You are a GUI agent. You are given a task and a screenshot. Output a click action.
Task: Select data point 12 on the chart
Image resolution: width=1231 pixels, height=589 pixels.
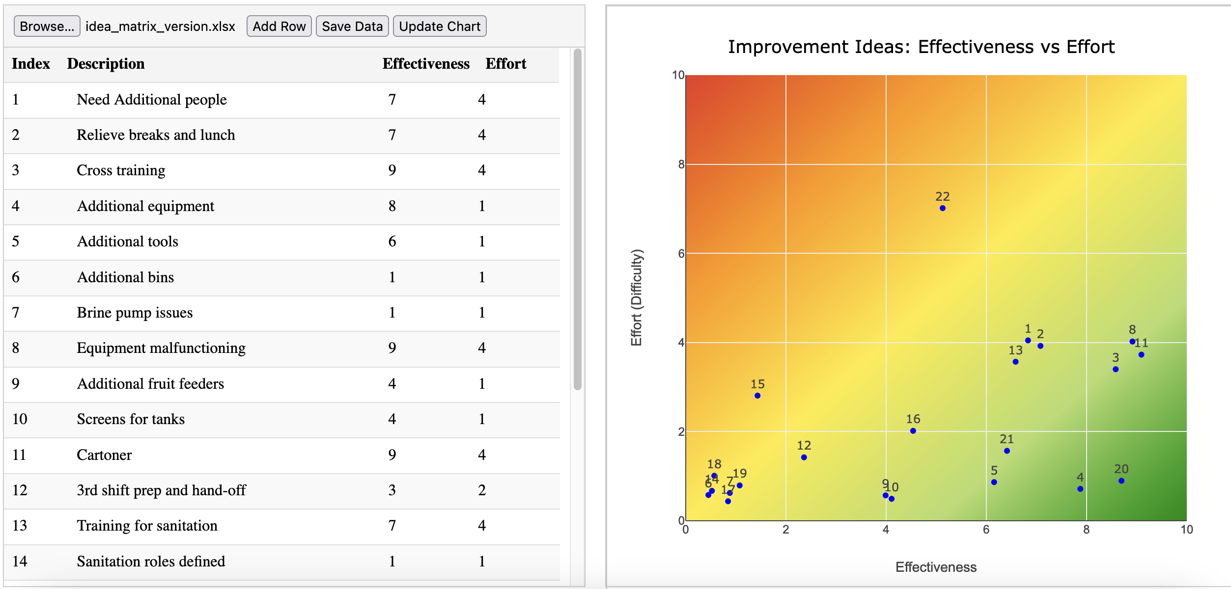coord(804,457)
